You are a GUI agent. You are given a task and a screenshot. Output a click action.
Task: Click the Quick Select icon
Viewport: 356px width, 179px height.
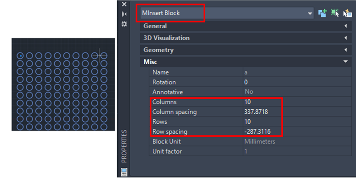(348, 13)
